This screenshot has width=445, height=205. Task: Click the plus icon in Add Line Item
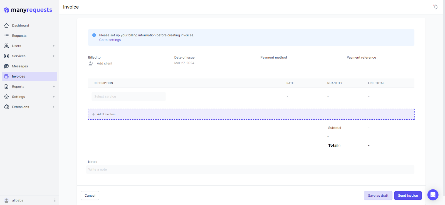93,114
